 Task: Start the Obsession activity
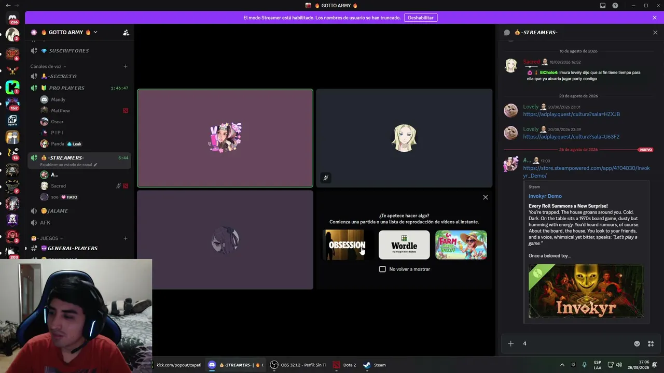point(347,245)
